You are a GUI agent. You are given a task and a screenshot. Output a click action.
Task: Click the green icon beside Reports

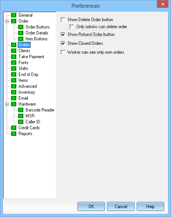(x=14, y=134)
